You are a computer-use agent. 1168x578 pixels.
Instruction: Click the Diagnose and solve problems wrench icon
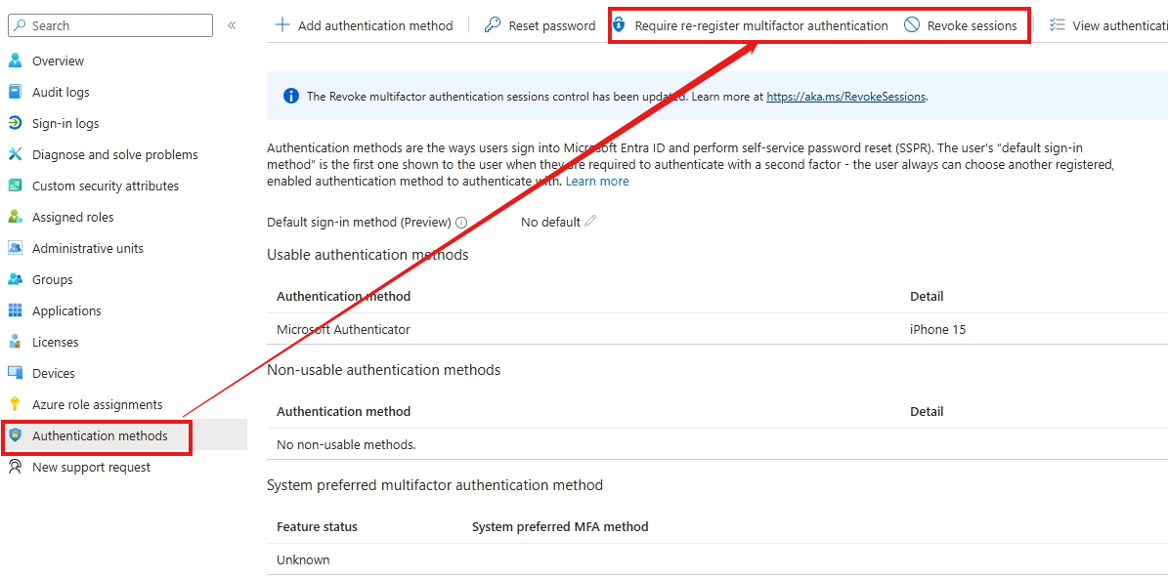(15, 154)
